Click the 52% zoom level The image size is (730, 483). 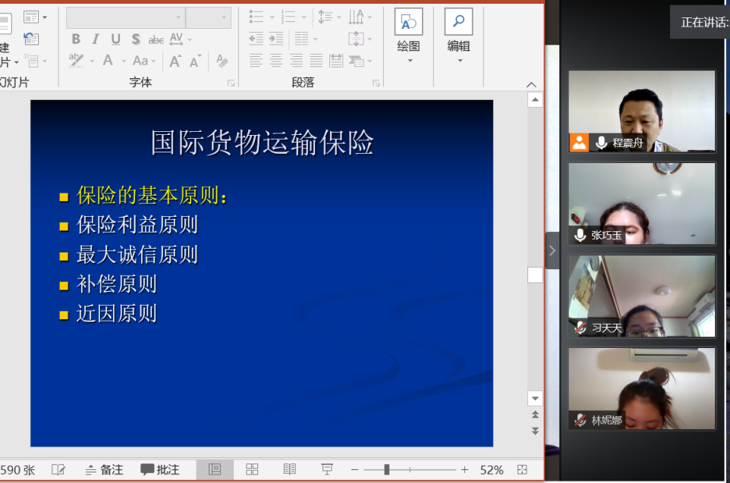[x=492, y=470]
